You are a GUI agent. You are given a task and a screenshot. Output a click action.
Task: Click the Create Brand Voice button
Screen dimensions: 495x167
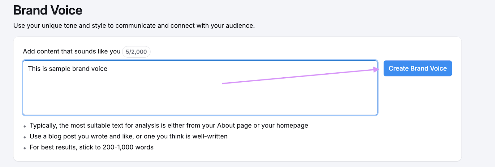(417, 68)
